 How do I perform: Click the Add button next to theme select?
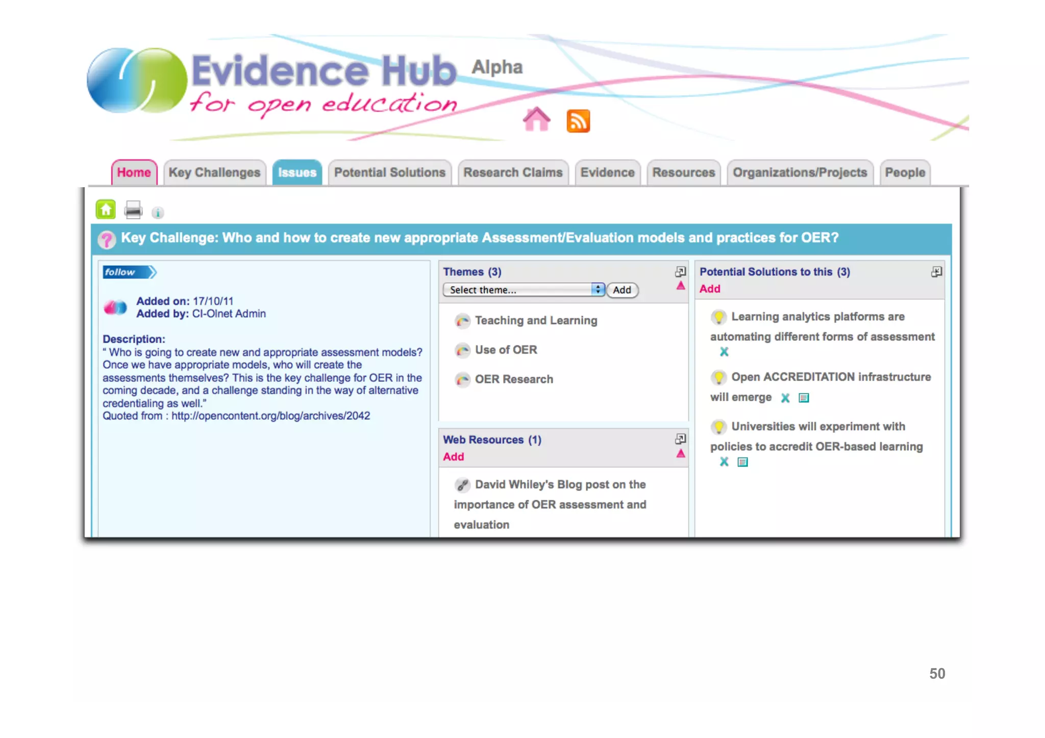click(621, 290)
